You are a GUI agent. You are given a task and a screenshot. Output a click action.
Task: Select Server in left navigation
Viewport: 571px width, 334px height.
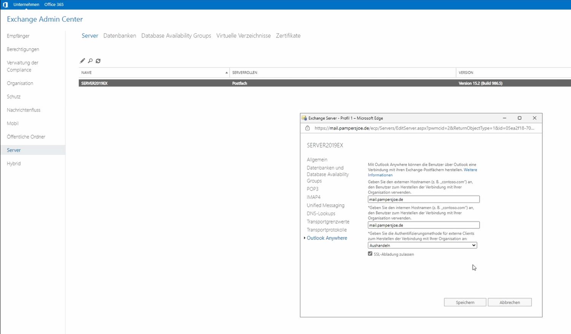pyautogui.click(x=33, y=150)
